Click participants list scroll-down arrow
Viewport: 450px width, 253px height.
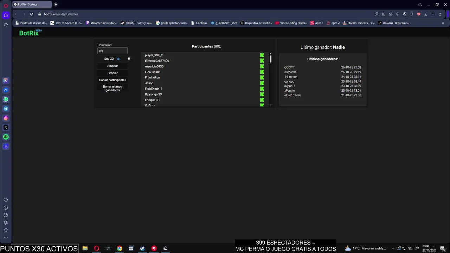(x=270, y=105)
